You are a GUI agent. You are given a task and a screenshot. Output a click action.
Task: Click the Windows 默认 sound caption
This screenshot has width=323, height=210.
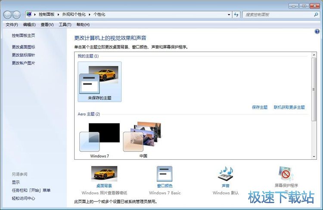pyautogui.click(x=226, y=193)
